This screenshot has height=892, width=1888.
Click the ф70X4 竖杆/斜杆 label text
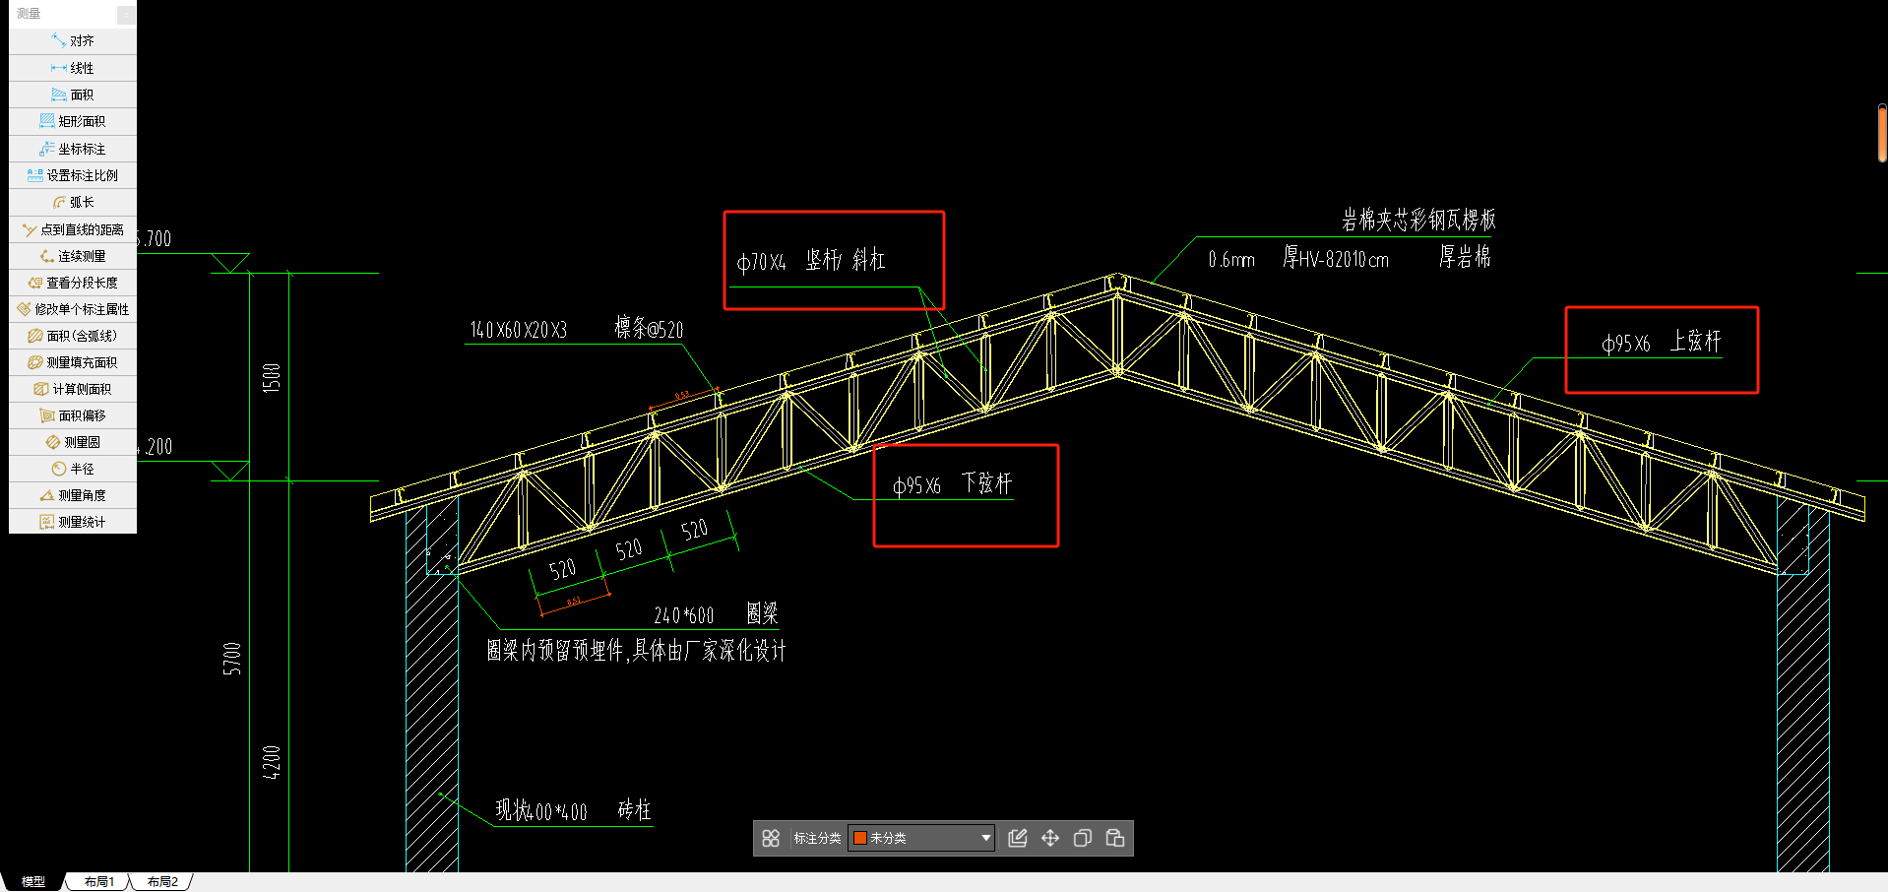[811, 261]
